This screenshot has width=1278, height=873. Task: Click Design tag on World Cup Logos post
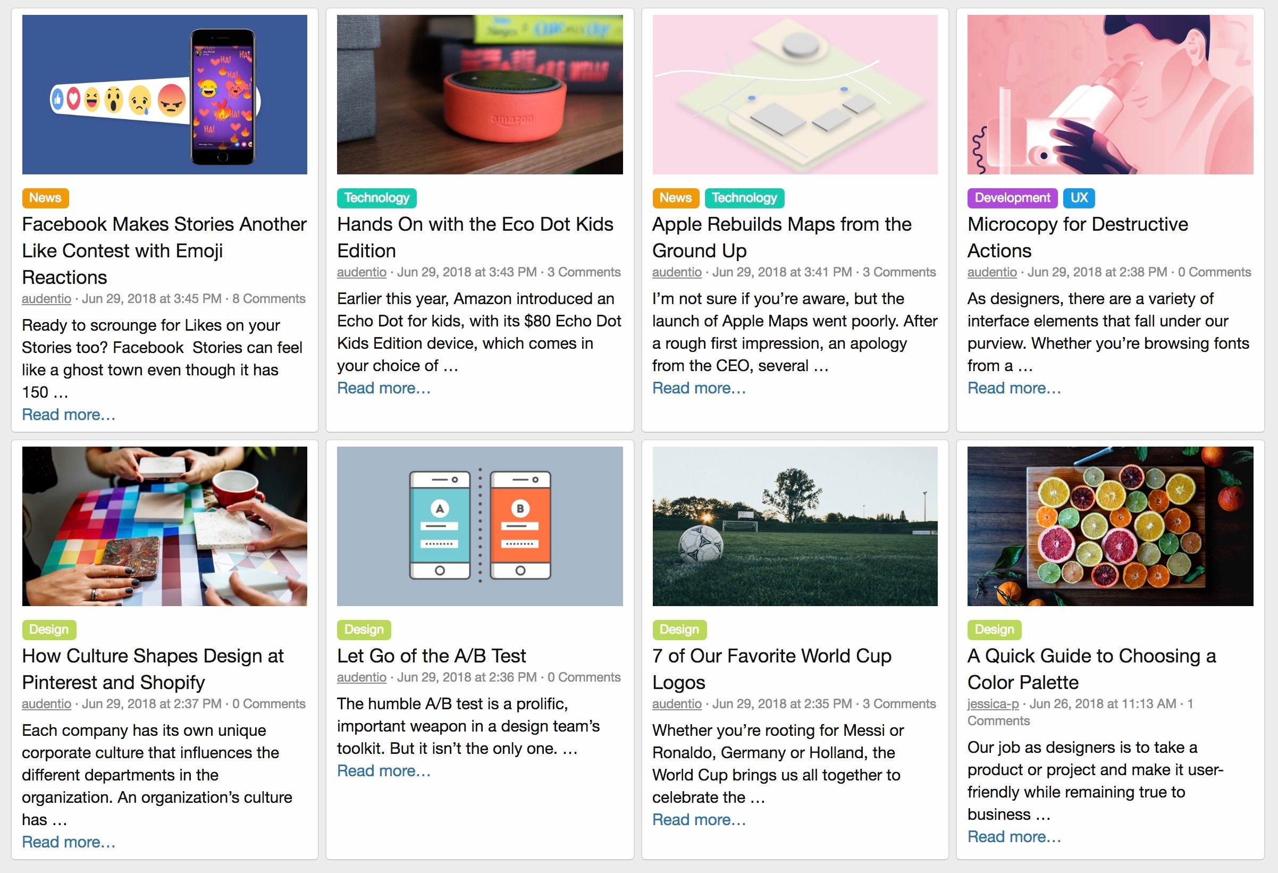point(679,629)
